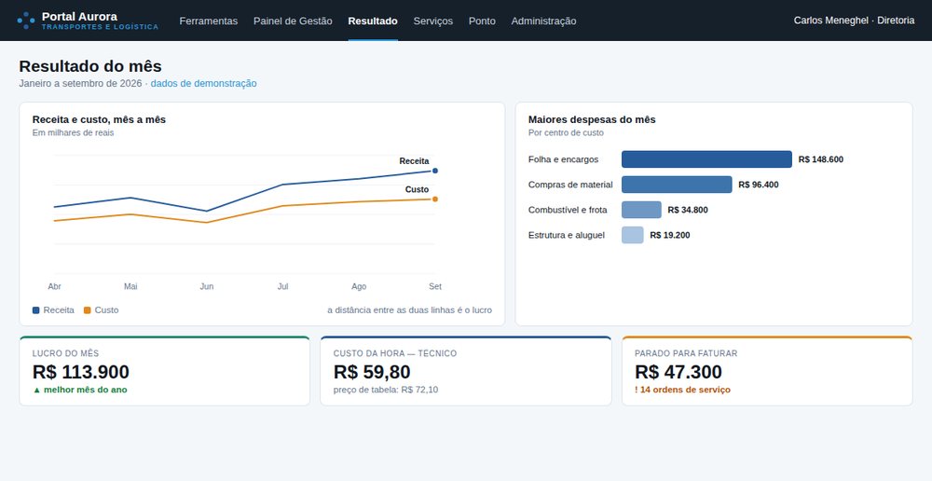932x481 pixels.
Task: Click the Folha e encargos label
Action: tap(564, 159)
